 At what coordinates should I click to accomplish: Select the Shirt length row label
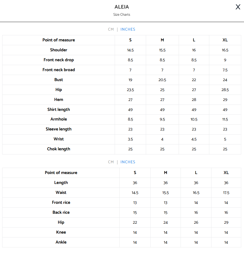tap(59, 110)
